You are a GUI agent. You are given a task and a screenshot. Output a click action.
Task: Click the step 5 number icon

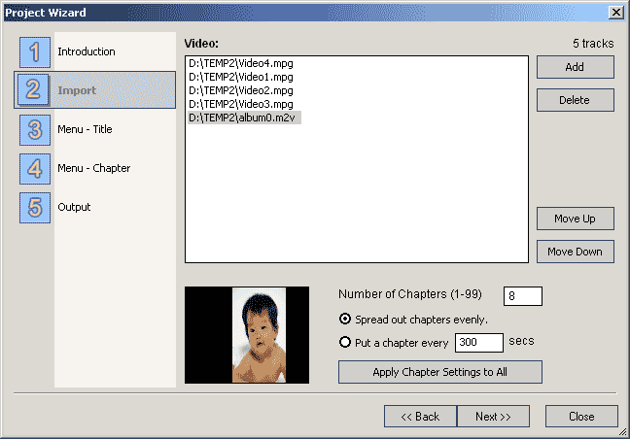click(35, 208)
